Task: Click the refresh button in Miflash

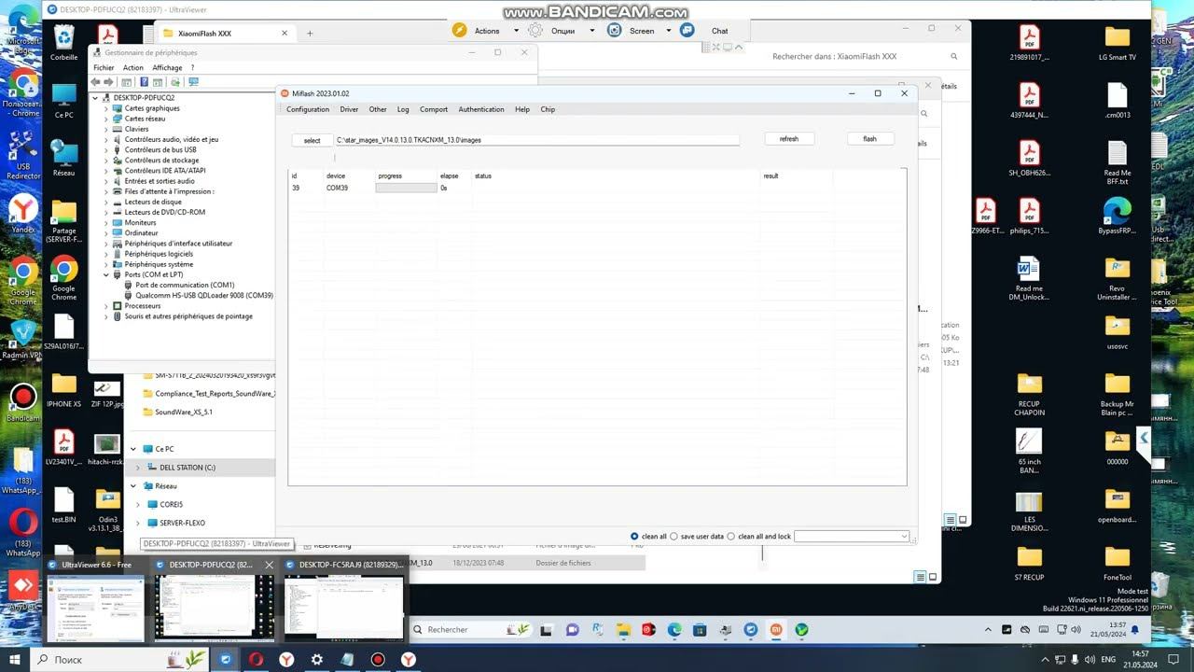Action: pos(789,138)
